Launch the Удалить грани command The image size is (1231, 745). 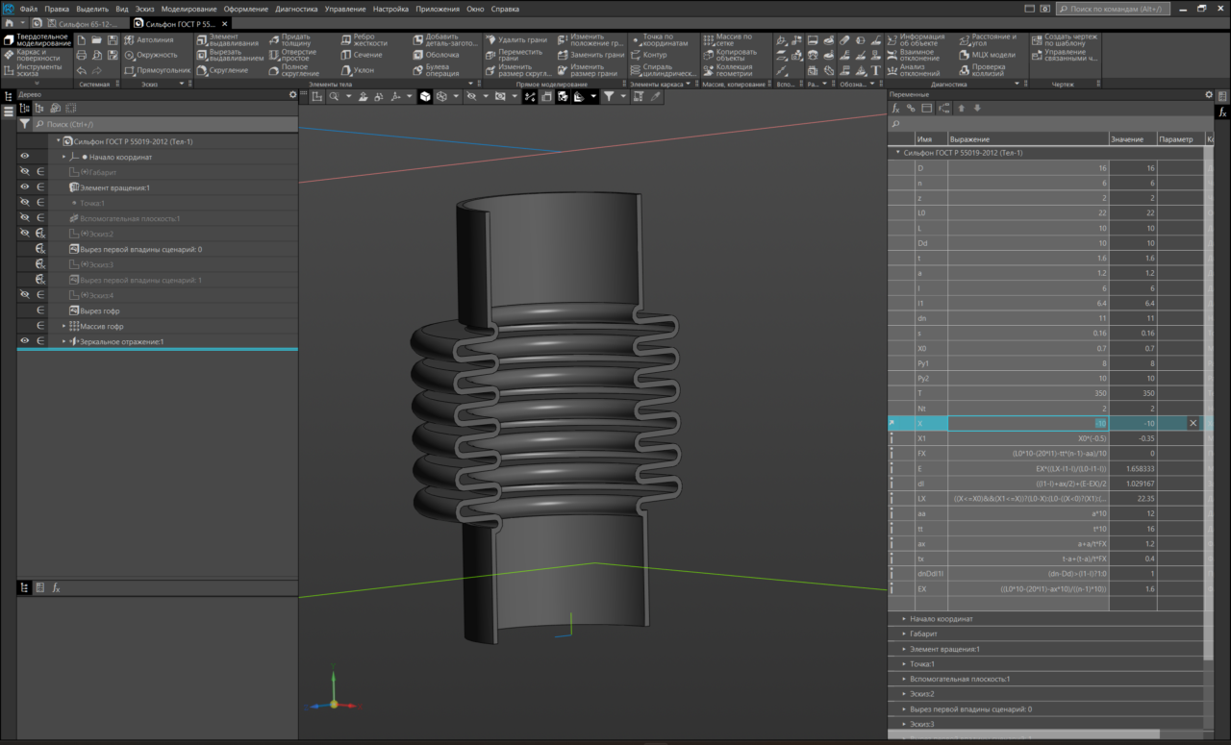click(x=515, y=40)
